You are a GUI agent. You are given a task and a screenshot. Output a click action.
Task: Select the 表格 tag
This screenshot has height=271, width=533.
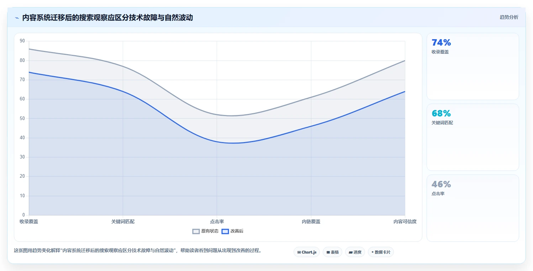click(332, 252)
